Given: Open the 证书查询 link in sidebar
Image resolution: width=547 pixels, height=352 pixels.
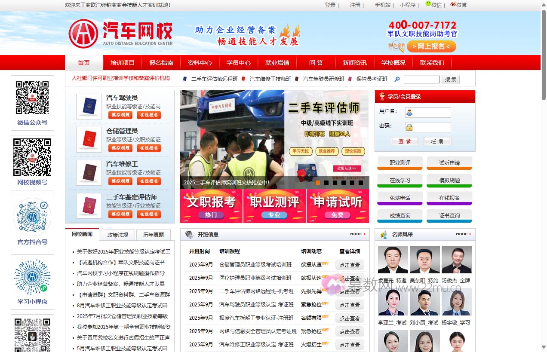Looking at the screenshot, I should click(449, 216).
